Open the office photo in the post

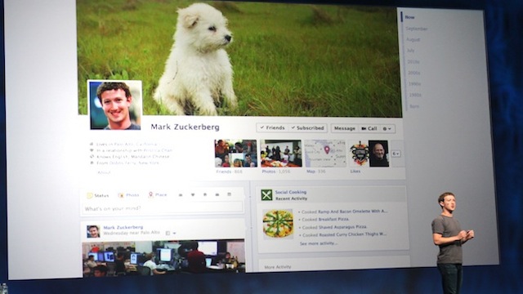163,258
